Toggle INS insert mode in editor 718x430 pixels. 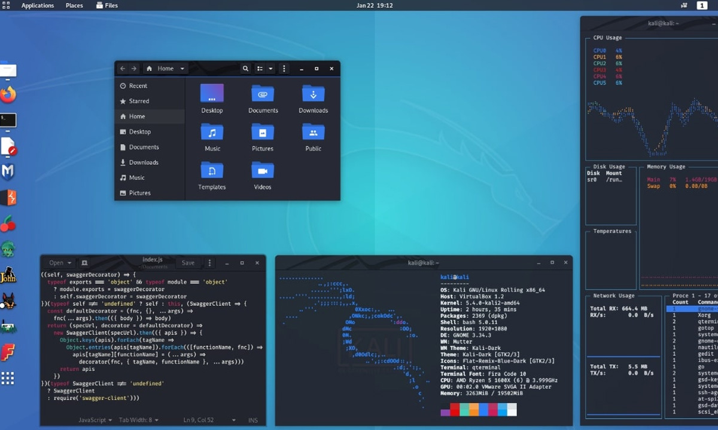(x=253, y=420)
